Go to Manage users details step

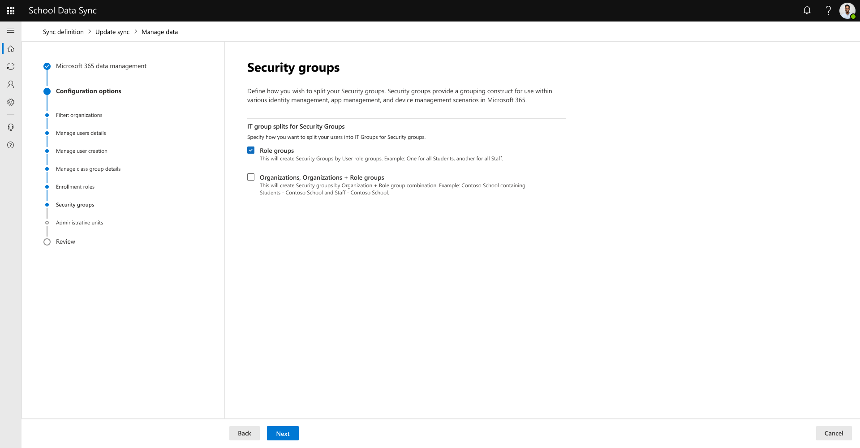tap(81, 133)
